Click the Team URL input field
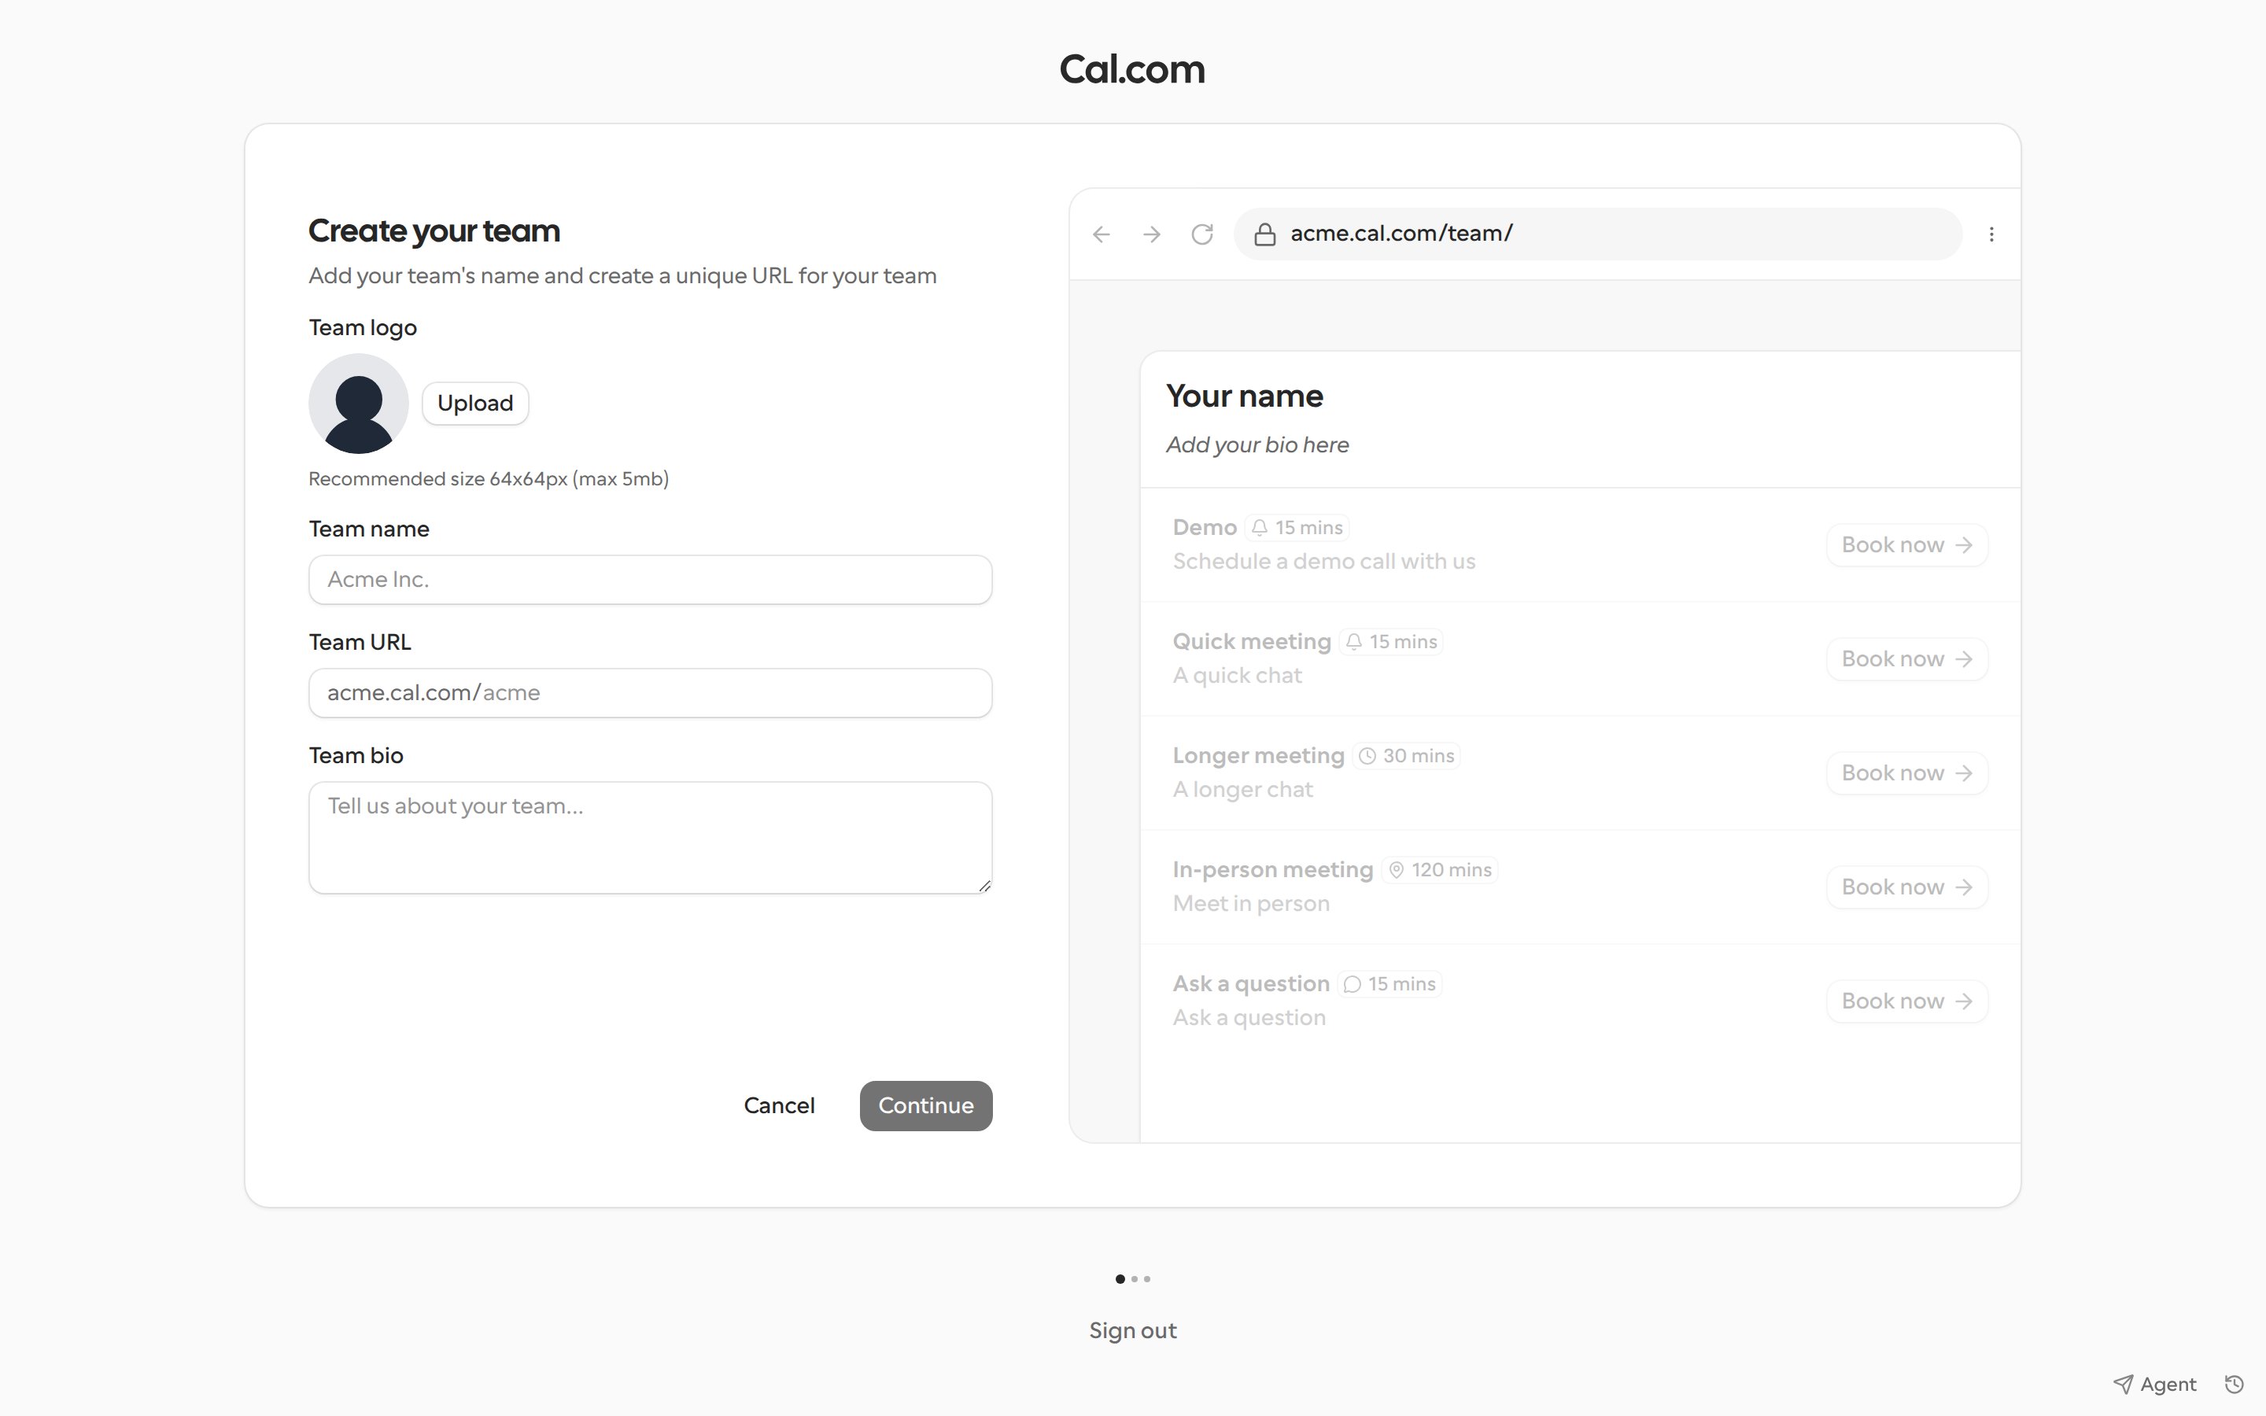The image size is (2266, 1416). pos(651,693)
